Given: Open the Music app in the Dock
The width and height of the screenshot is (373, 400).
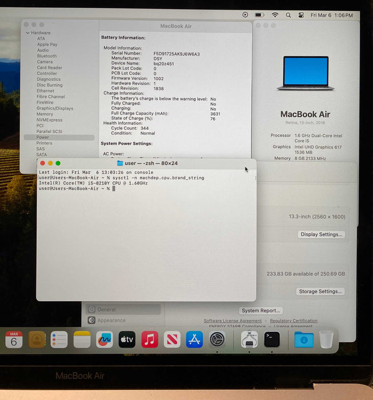Looking at the screenshot, I should pos(150,339).
